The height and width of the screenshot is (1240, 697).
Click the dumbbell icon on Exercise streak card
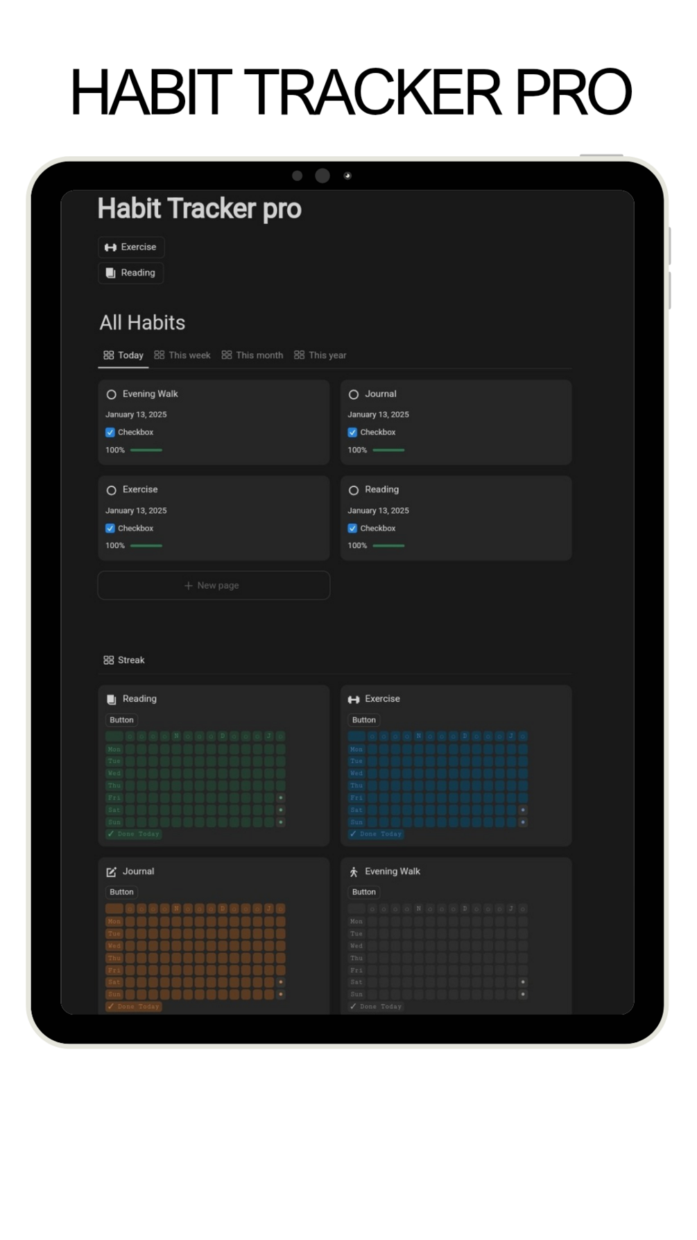[354, 699]
